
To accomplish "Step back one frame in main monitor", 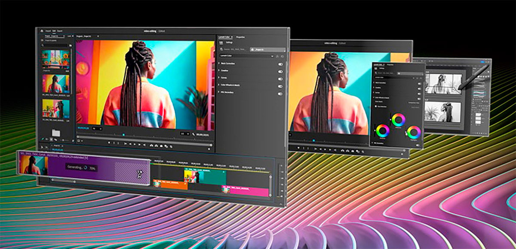I will [130, 144].
